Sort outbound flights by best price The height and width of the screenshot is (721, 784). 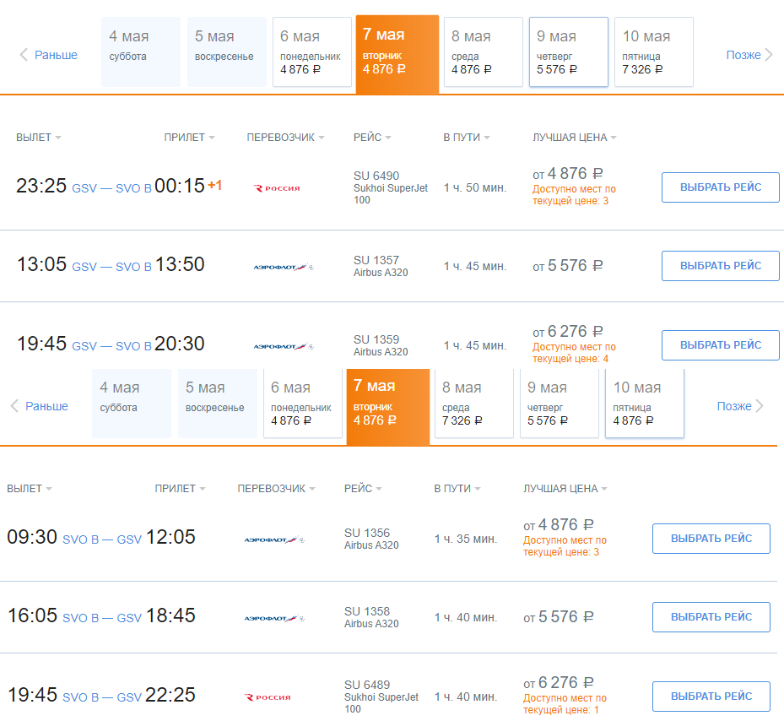pyautogui.click(x=574, y=138)
